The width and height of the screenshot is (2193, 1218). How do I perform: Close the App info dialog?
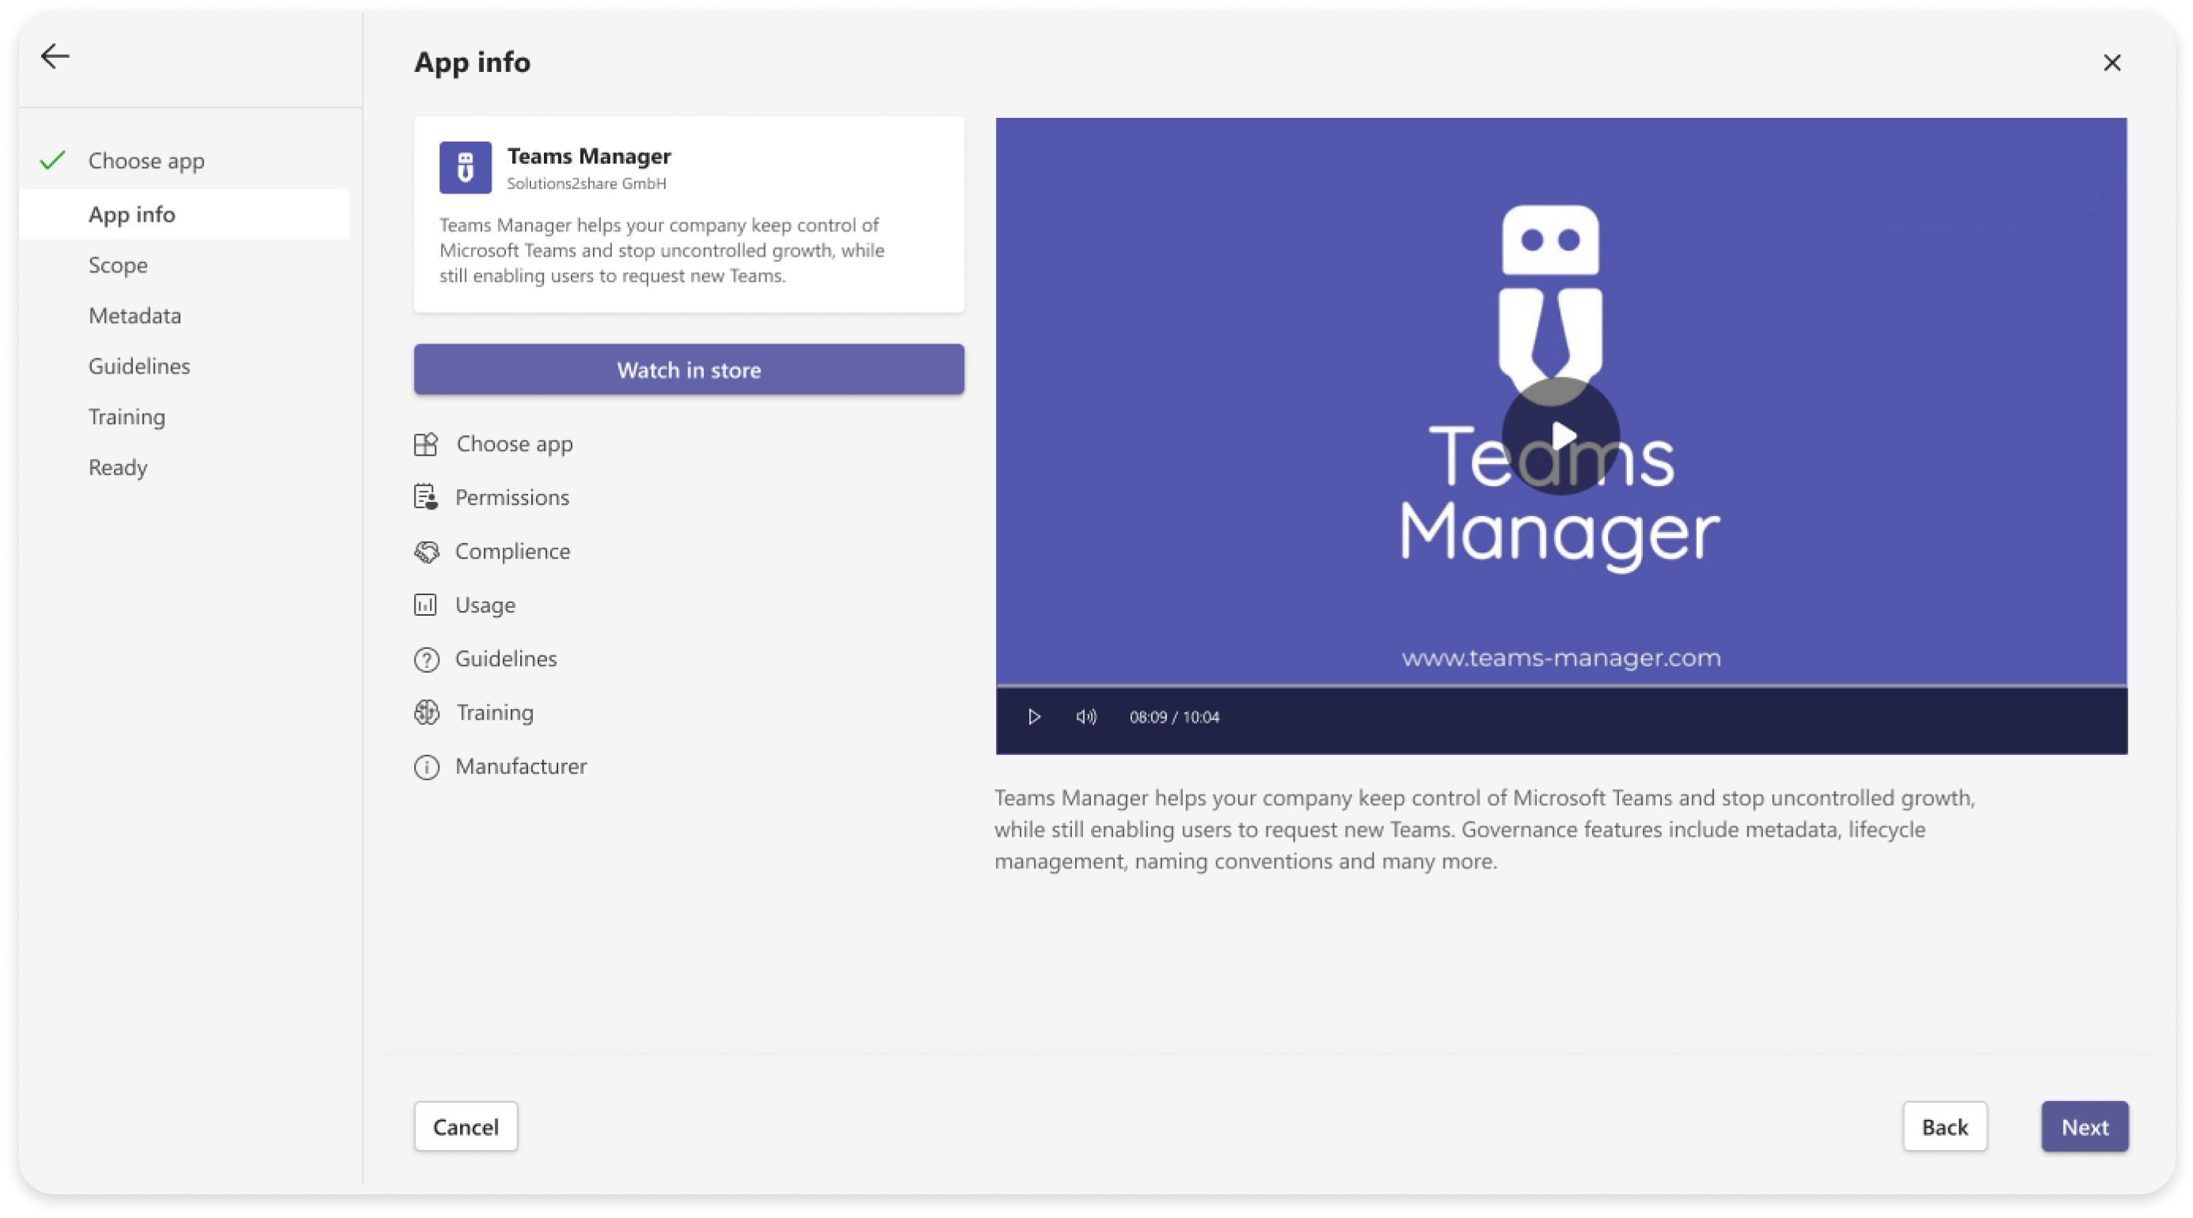2111,63
